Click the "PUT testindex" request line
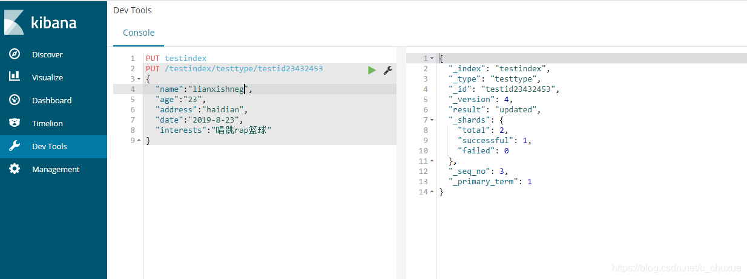This screenshot has width=747, height=279. pos(176,59)
